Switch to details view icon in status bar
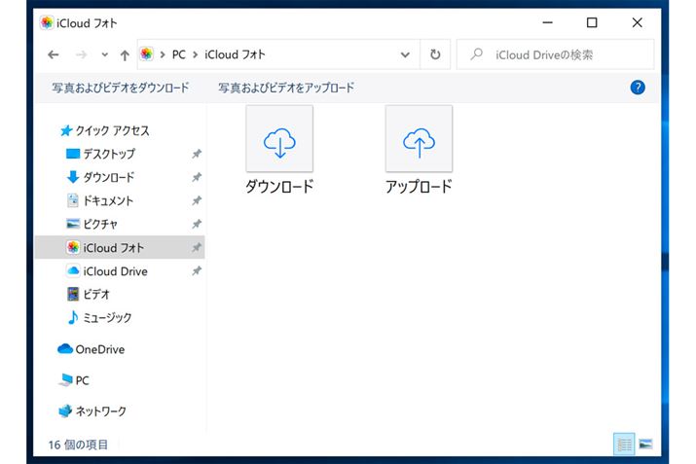Image resolution: width=696 pixels, height=464 pixels. coord(624,444)
